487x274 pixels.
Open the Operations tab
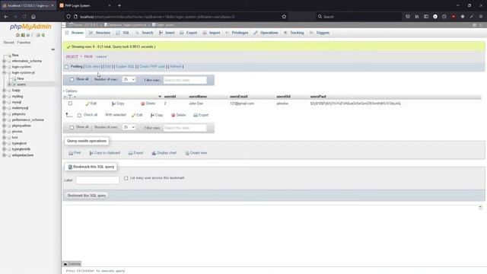(266, 33)
